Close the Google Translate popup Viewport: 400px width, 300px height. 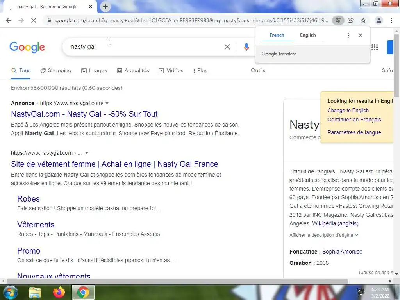pyautogui.click(x=361, y=35)
